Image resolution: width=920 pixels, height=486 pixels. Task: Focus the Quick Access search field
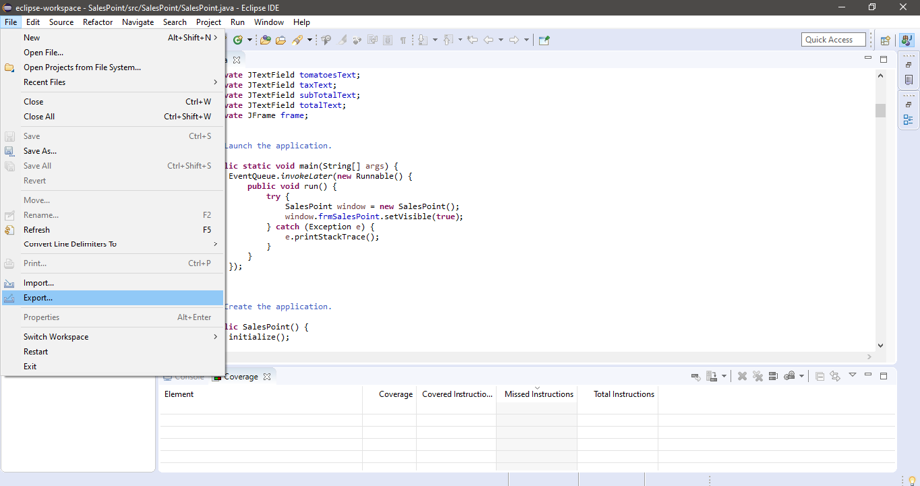(x=833, y=39)
